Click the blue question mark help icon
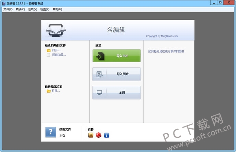236x152 pixels. 51,132
